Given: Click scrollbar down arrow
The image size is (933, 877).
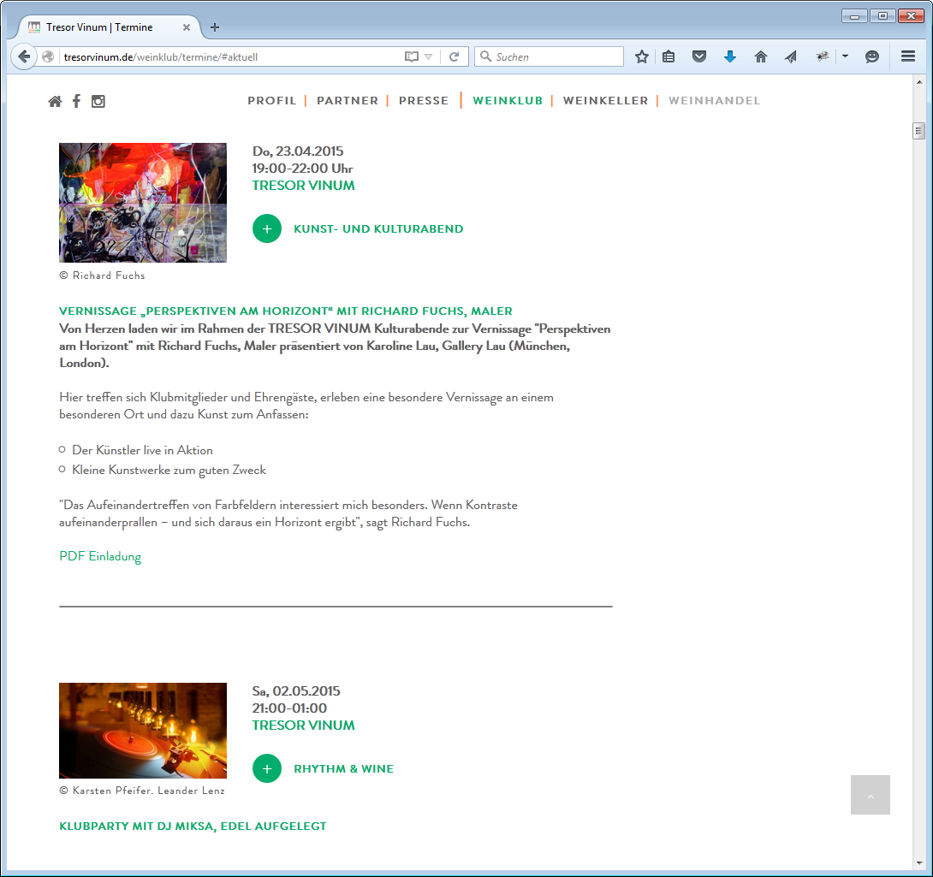Looking at the screenshot, I should click(918, 862).
